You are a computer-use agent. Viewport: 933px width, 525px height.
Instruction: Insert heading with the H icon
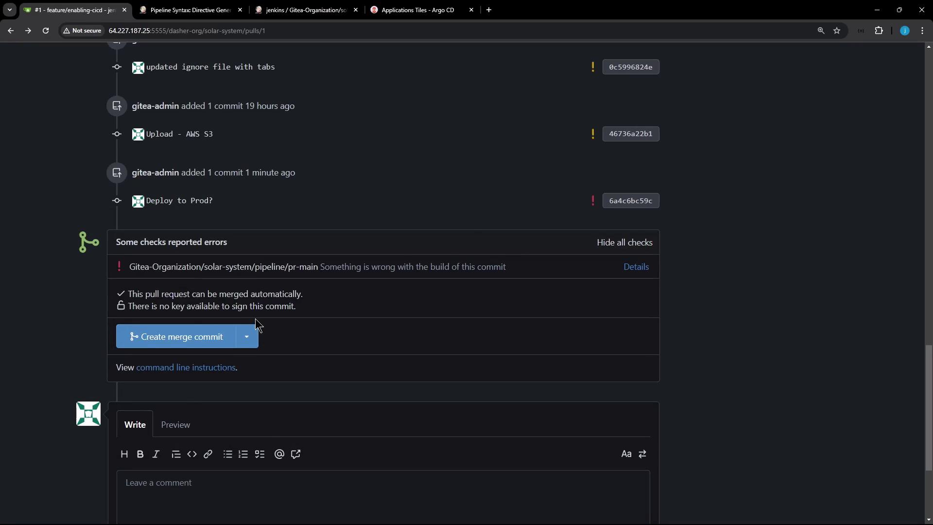[x=124, y=454]
